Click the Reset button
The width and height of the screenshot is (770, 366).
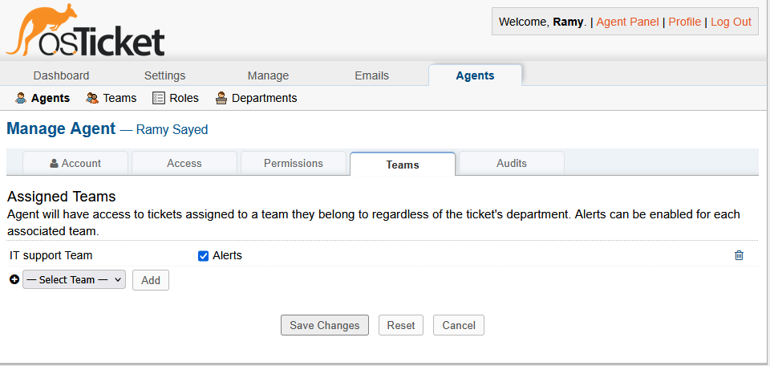[x=401, y=325]
